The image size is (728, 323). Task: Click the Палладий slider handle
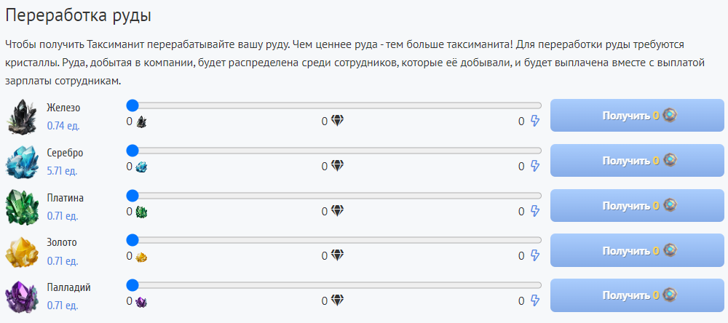(132, 285)
